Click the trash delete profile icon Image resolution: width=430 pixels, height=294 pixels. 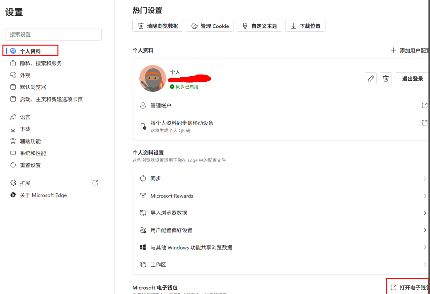(386, 79)
